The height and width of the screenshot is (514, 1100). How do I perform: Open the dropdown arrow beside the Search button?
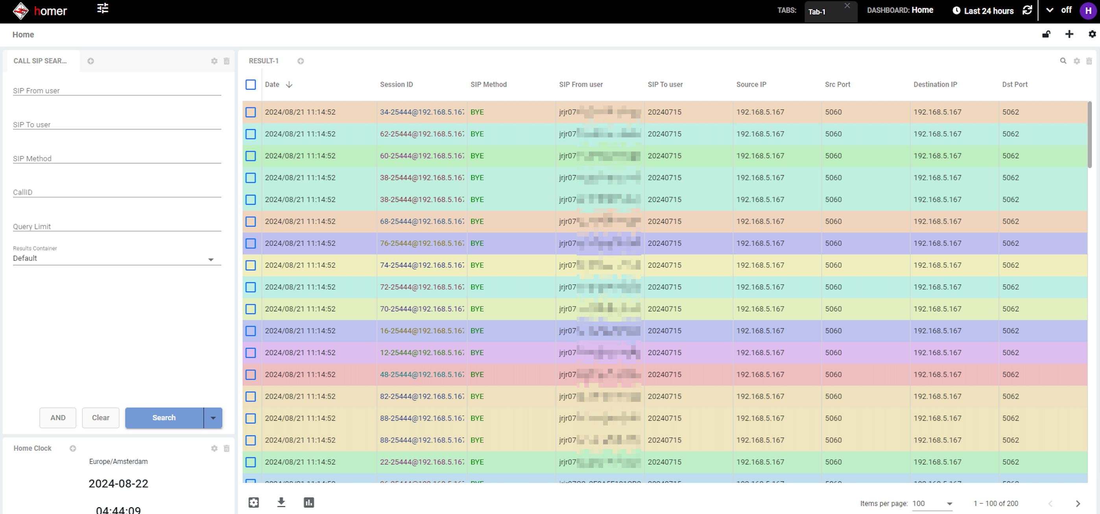tap(213, 418)
